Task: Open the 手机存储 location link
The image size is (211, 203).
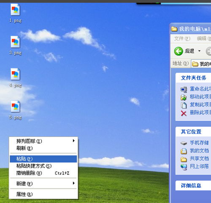Action: (199, 143)
